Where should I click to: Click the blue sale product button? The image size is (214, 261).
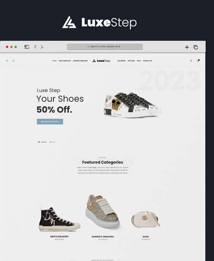[50, 122]
